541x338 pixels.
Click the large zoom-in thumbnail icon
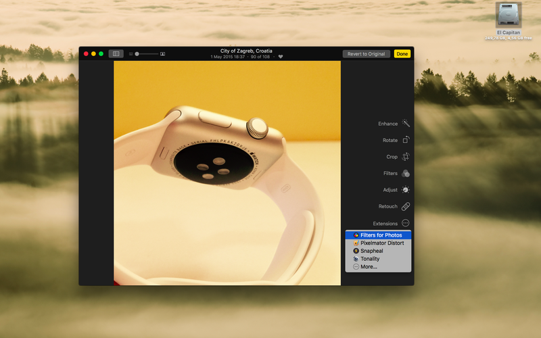tap(162, 54)
